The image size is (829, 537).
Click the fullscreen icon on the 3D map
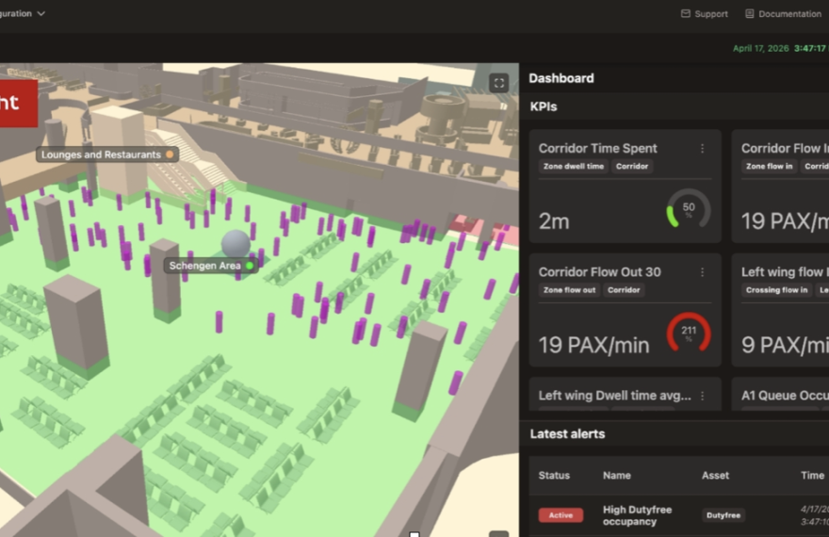click(499, 83)
